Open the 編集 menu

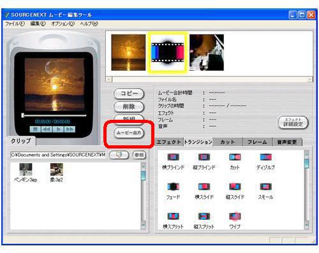pos(38,24)
